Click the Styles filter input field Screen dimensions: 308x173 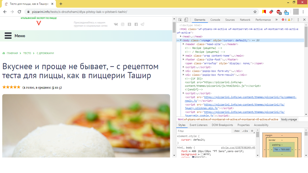coord(200,131)
